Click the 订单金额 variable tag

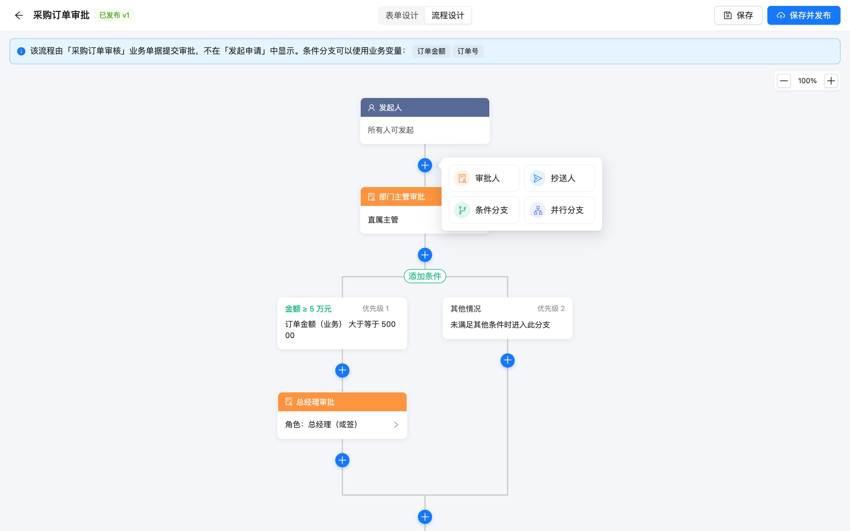(x=431, y=51)
